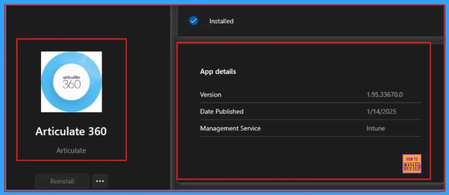The height and width of the screenshot is (195, 449).
Task: Click the Date Published label
Action: click(x=221, y=111)
